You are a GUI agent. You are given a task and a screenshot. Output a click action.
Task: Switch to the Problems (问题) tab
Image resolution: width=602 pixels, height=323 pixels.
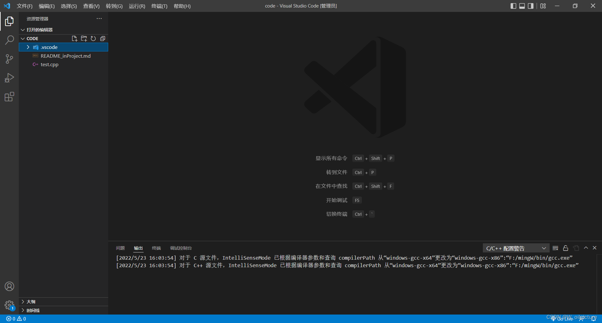click(x=120, y=248)
